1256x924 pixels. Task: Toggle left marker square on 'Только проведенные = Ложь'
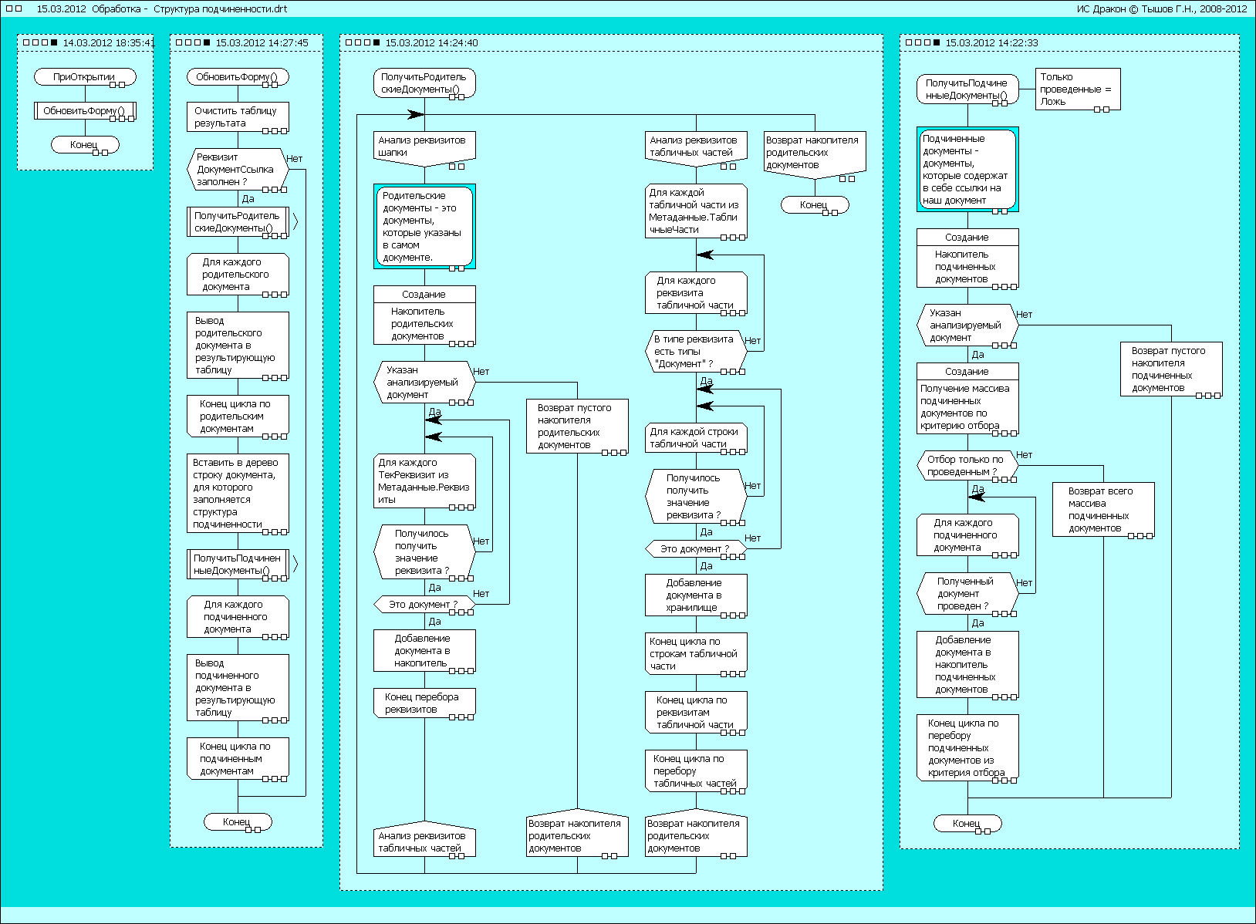click(x=1097, y=110)
